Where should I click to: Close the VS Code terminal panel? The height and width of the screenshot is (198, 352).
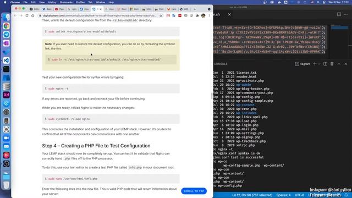click(x=346, y=64)
